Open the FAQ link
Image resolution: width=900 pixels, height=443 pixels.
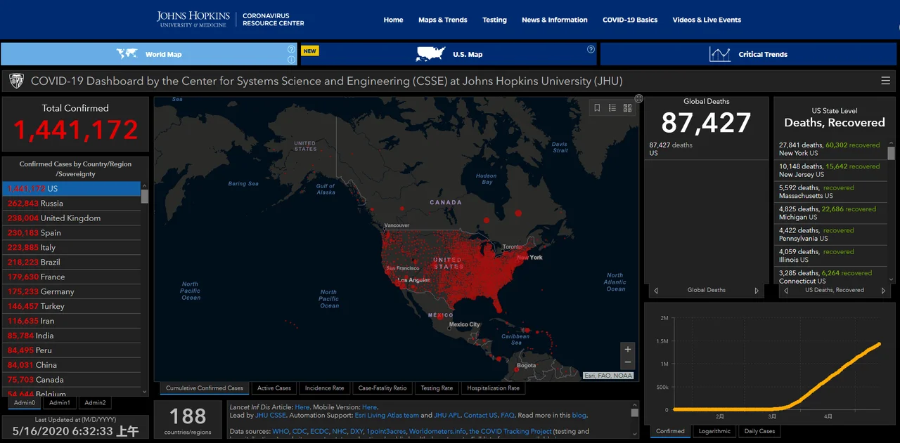click(x=508, y=416)
